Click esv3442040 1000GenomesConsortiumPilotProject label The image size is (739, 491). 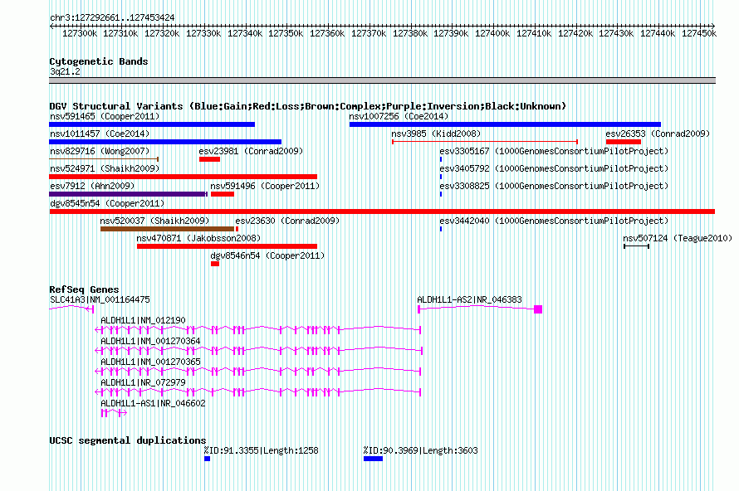click(x=554, y=221)
